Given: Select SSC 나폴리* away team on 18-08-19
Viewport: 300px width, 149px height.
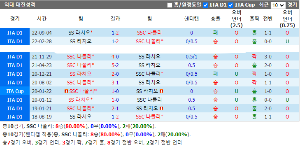Looking at the screenshot, I should tap(149, 116).
